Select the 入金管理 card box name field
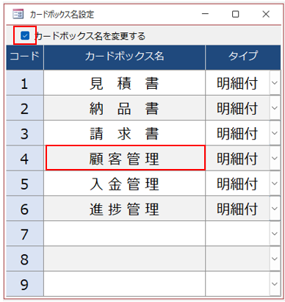 coord(124,184)
